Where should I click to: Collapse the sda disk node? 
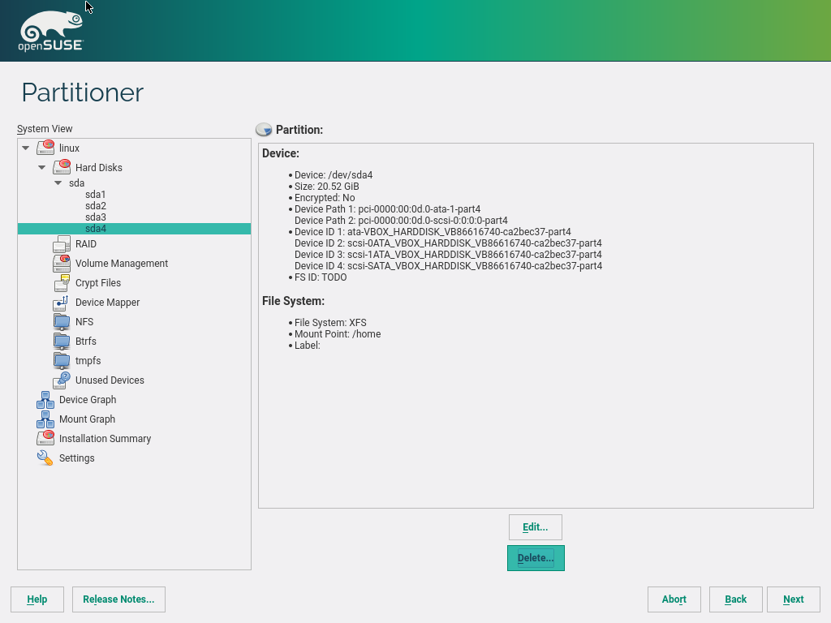[58, 183]
